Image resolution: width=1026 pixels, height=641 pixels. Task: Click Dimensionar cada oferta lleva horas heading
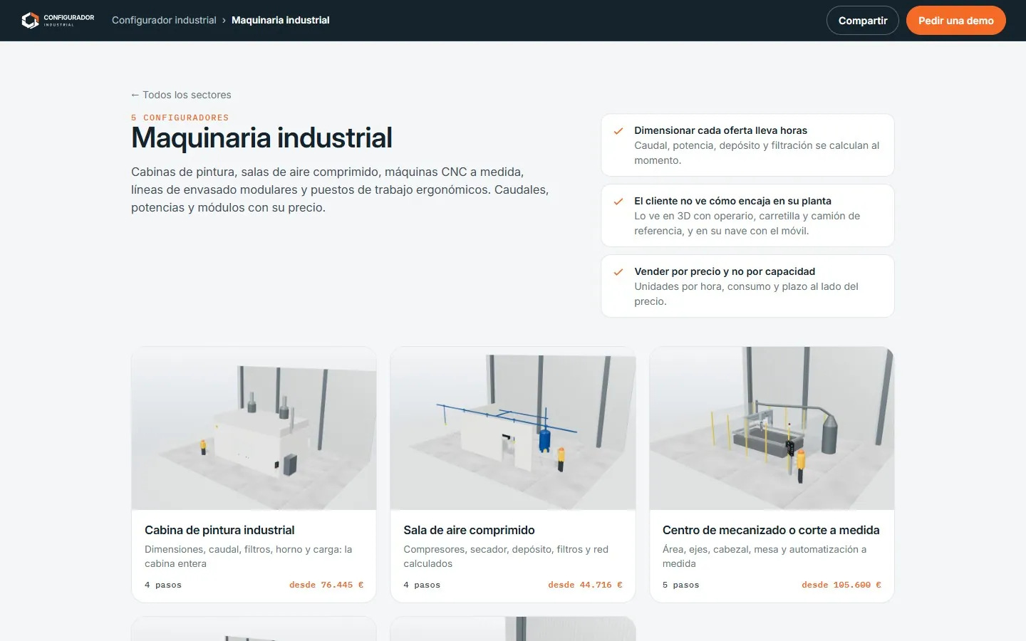pos(720,130)
